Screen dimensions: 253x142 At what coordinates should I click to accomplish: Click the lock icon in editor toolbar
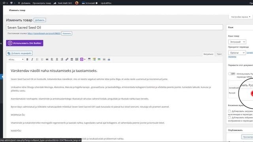109,60
